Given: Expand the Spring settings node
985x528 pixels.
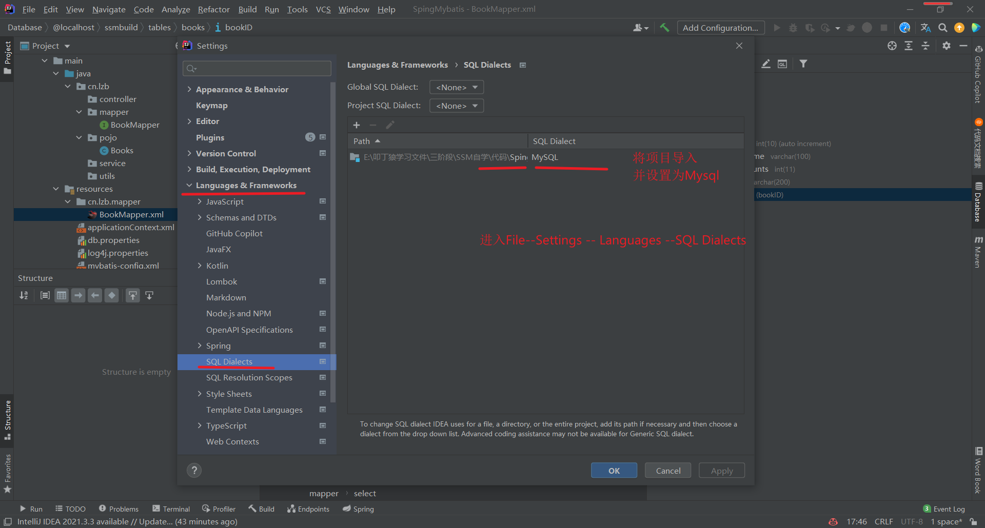Looking at the screenshot, I should point(200,346).
